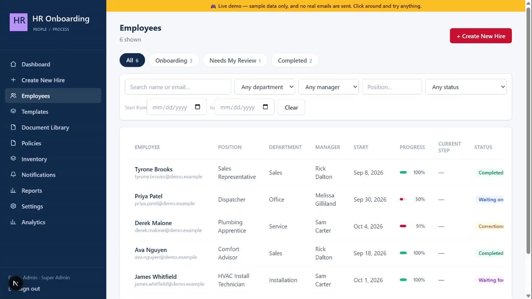Click the Inventory stack icon
This screenshot has height=299, width=532.
tap(13, 159)
